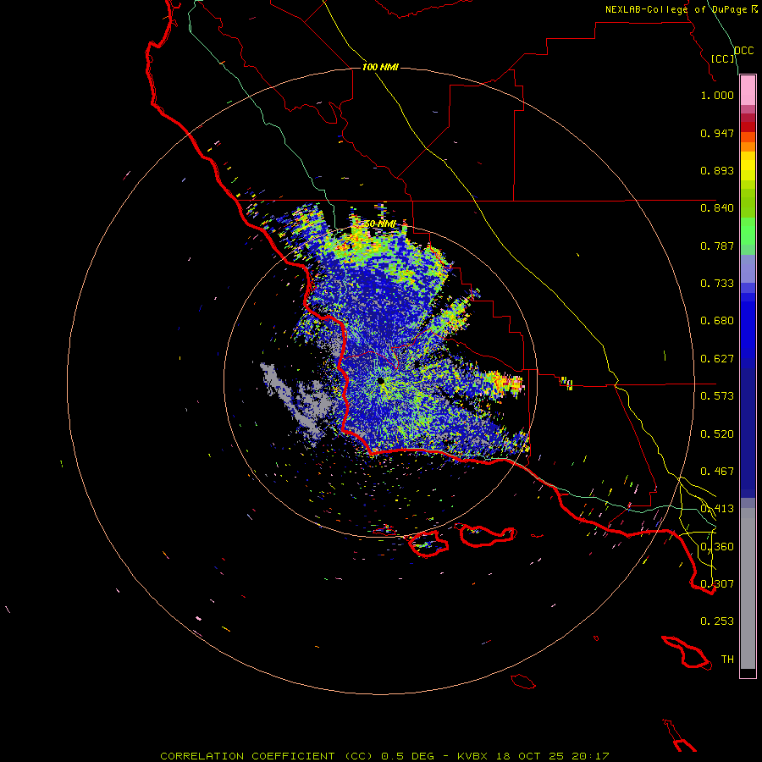Image resolution: width=762 pixels, height=762 pixels.
Task: Click the 0.787 scale value
Action: click(x=717, y=246)
